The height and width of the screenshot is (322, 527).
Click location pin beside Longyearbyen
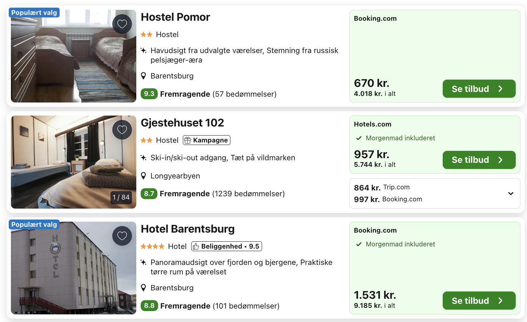point(144,176)
